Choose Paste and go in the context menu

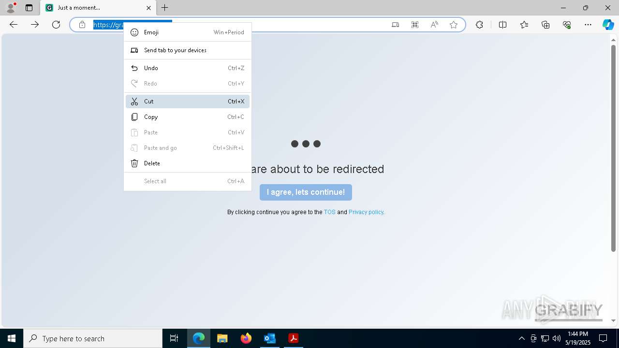188,148
